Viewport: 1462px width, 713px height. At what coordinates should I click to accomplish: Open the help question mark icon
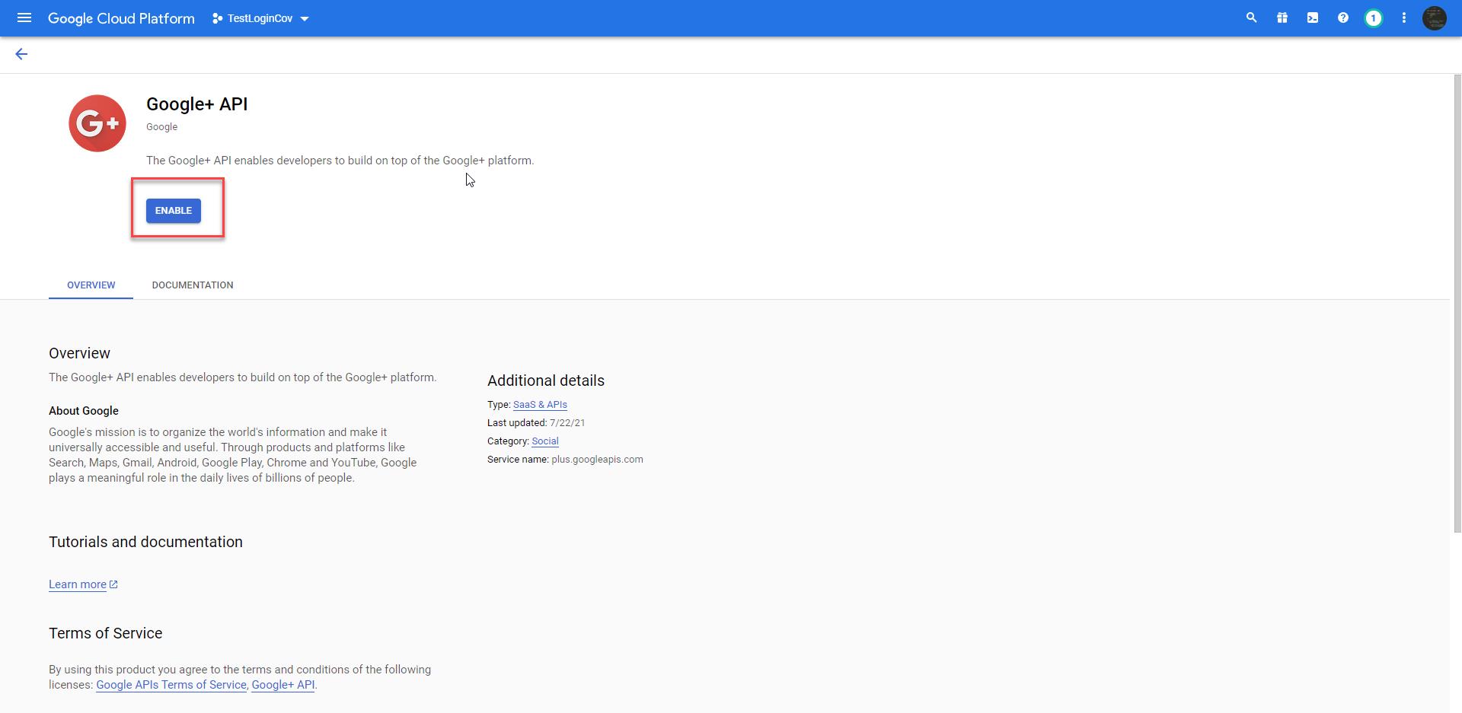pos(1343,18)
